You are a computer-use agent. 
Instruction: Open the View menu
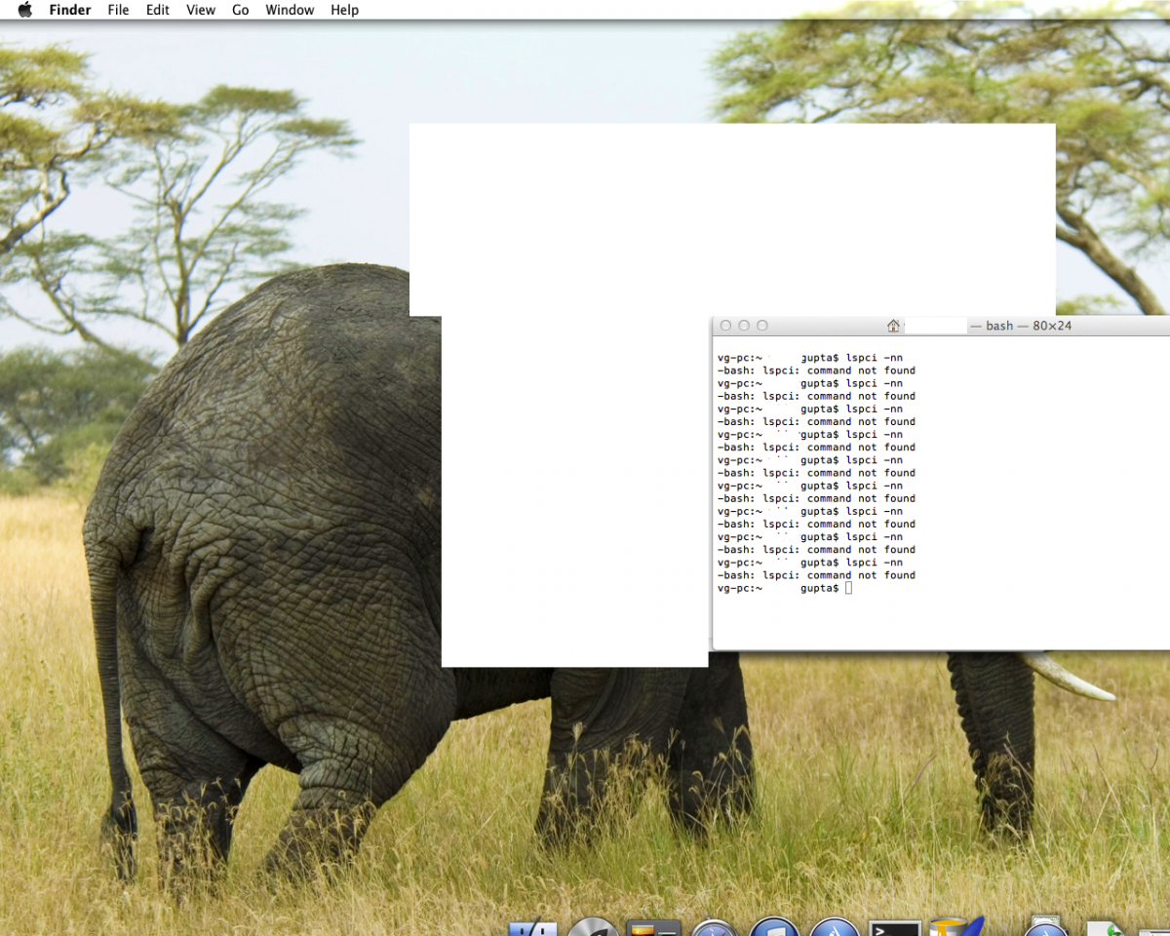click(x=201, y=10)
